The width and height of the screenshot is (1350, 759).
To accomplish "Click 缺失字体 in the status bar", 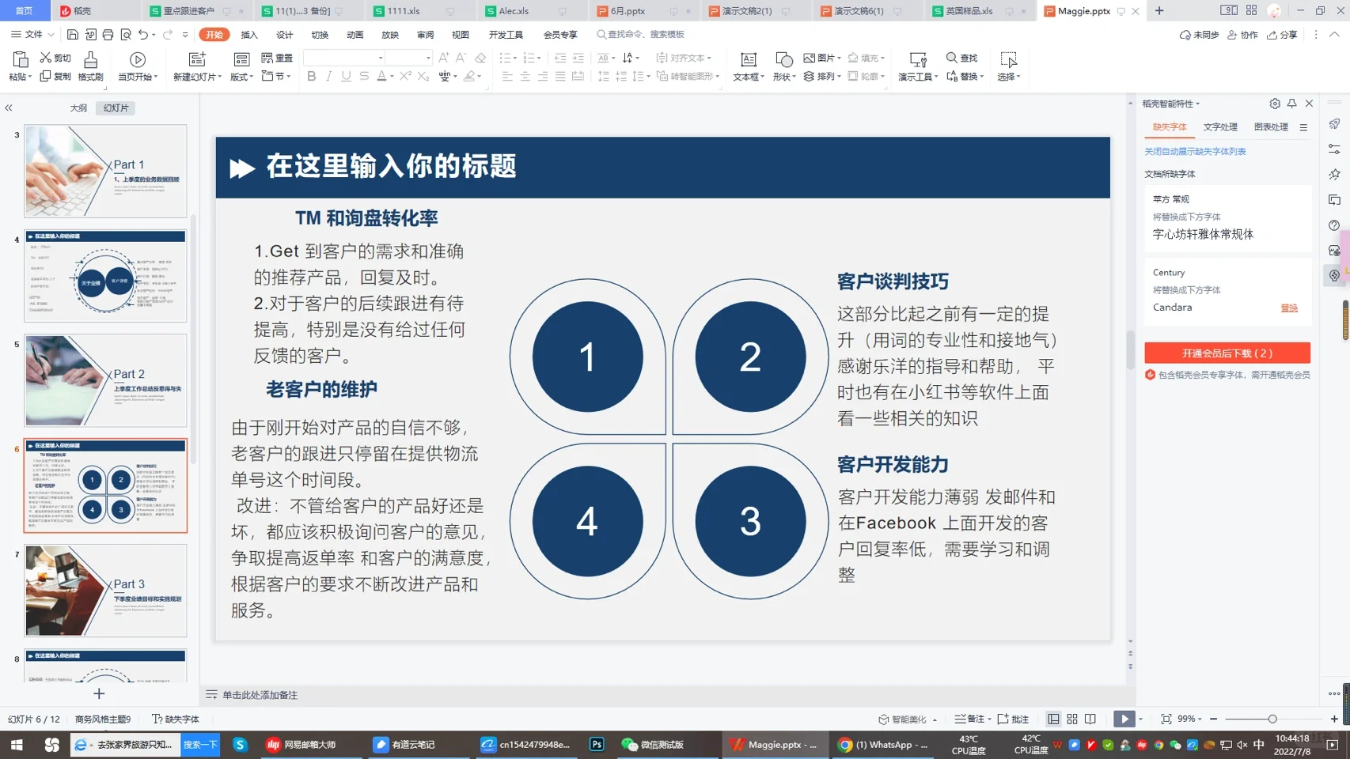I will coord(176,719).
